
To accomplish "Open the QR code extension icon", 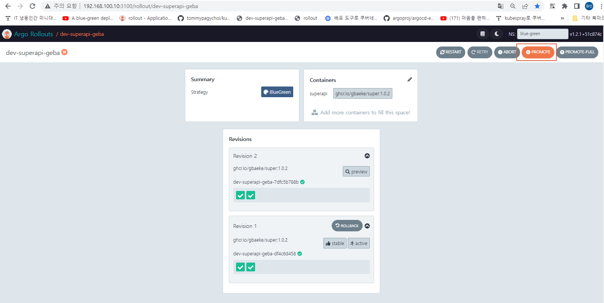I will [553, 6].
